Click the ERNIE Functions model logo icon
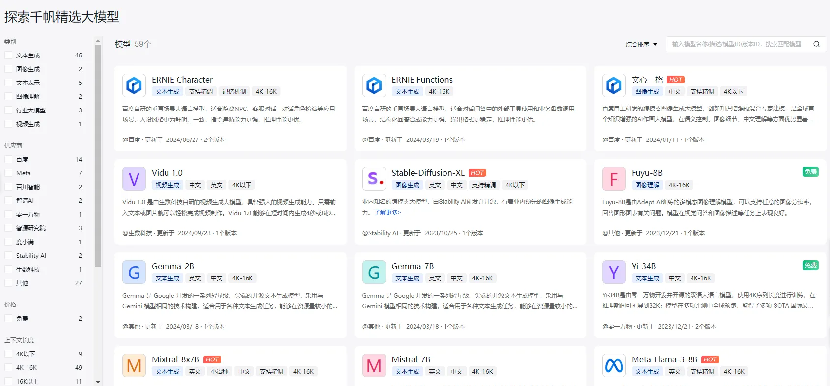This screenshot has width=830, height=386. coord(374,85)
